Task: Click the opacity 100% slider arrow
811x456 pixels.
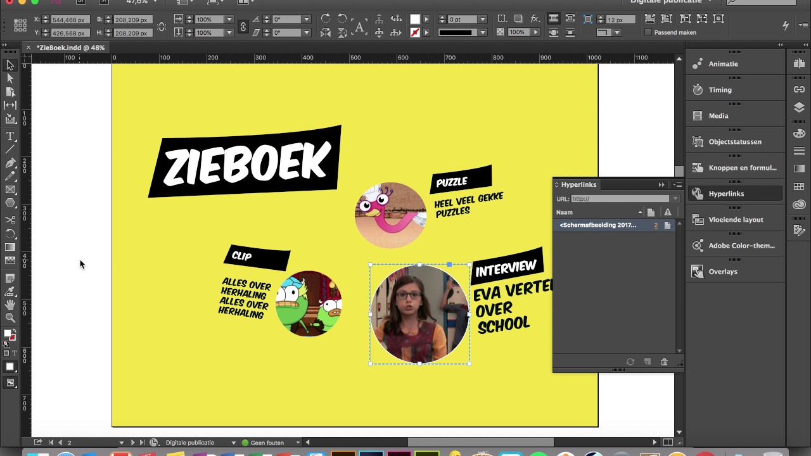Action: pyautogui.click(x=535, y=32)
